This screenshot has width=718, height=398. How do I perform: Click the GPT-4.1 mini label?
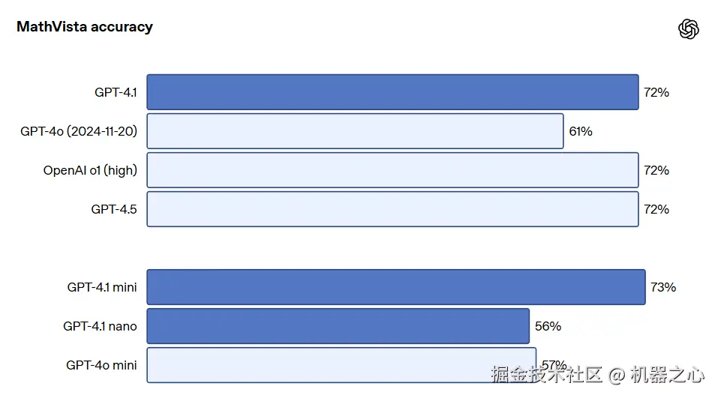(x=102, y=287)
